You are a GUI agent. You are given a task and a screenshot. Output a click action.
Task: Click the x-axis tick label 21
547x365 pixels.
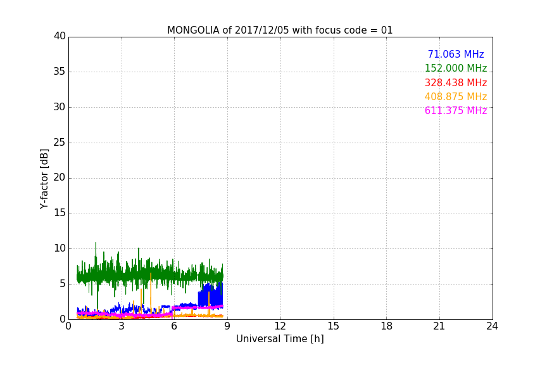click(x=439, y=326)
